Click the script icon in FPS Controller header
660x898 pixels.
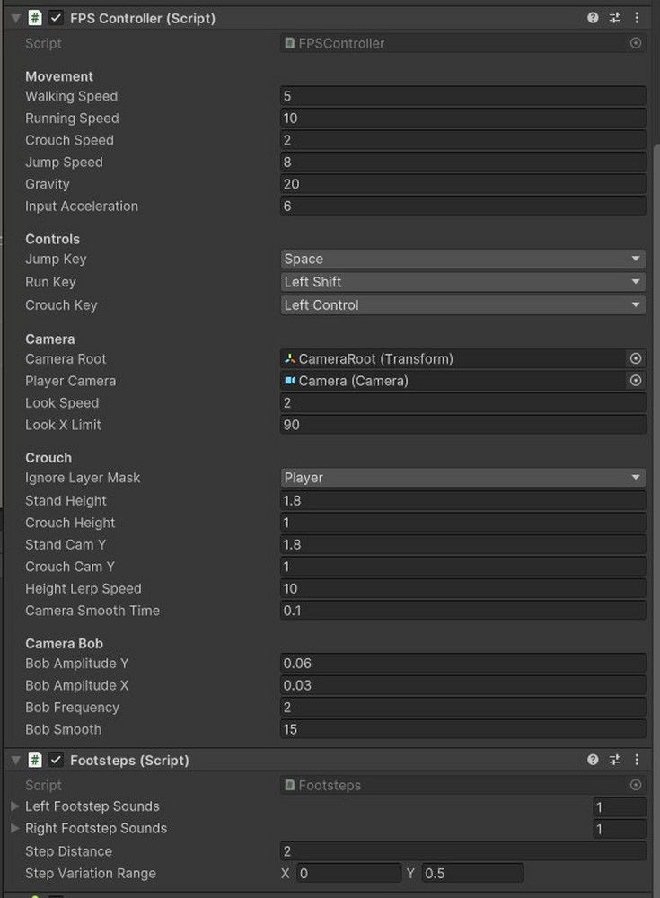(x=34, y=17)
